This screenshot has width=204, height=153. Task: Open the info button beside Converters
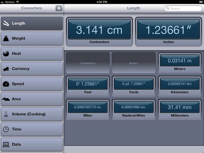coord(59,8)
